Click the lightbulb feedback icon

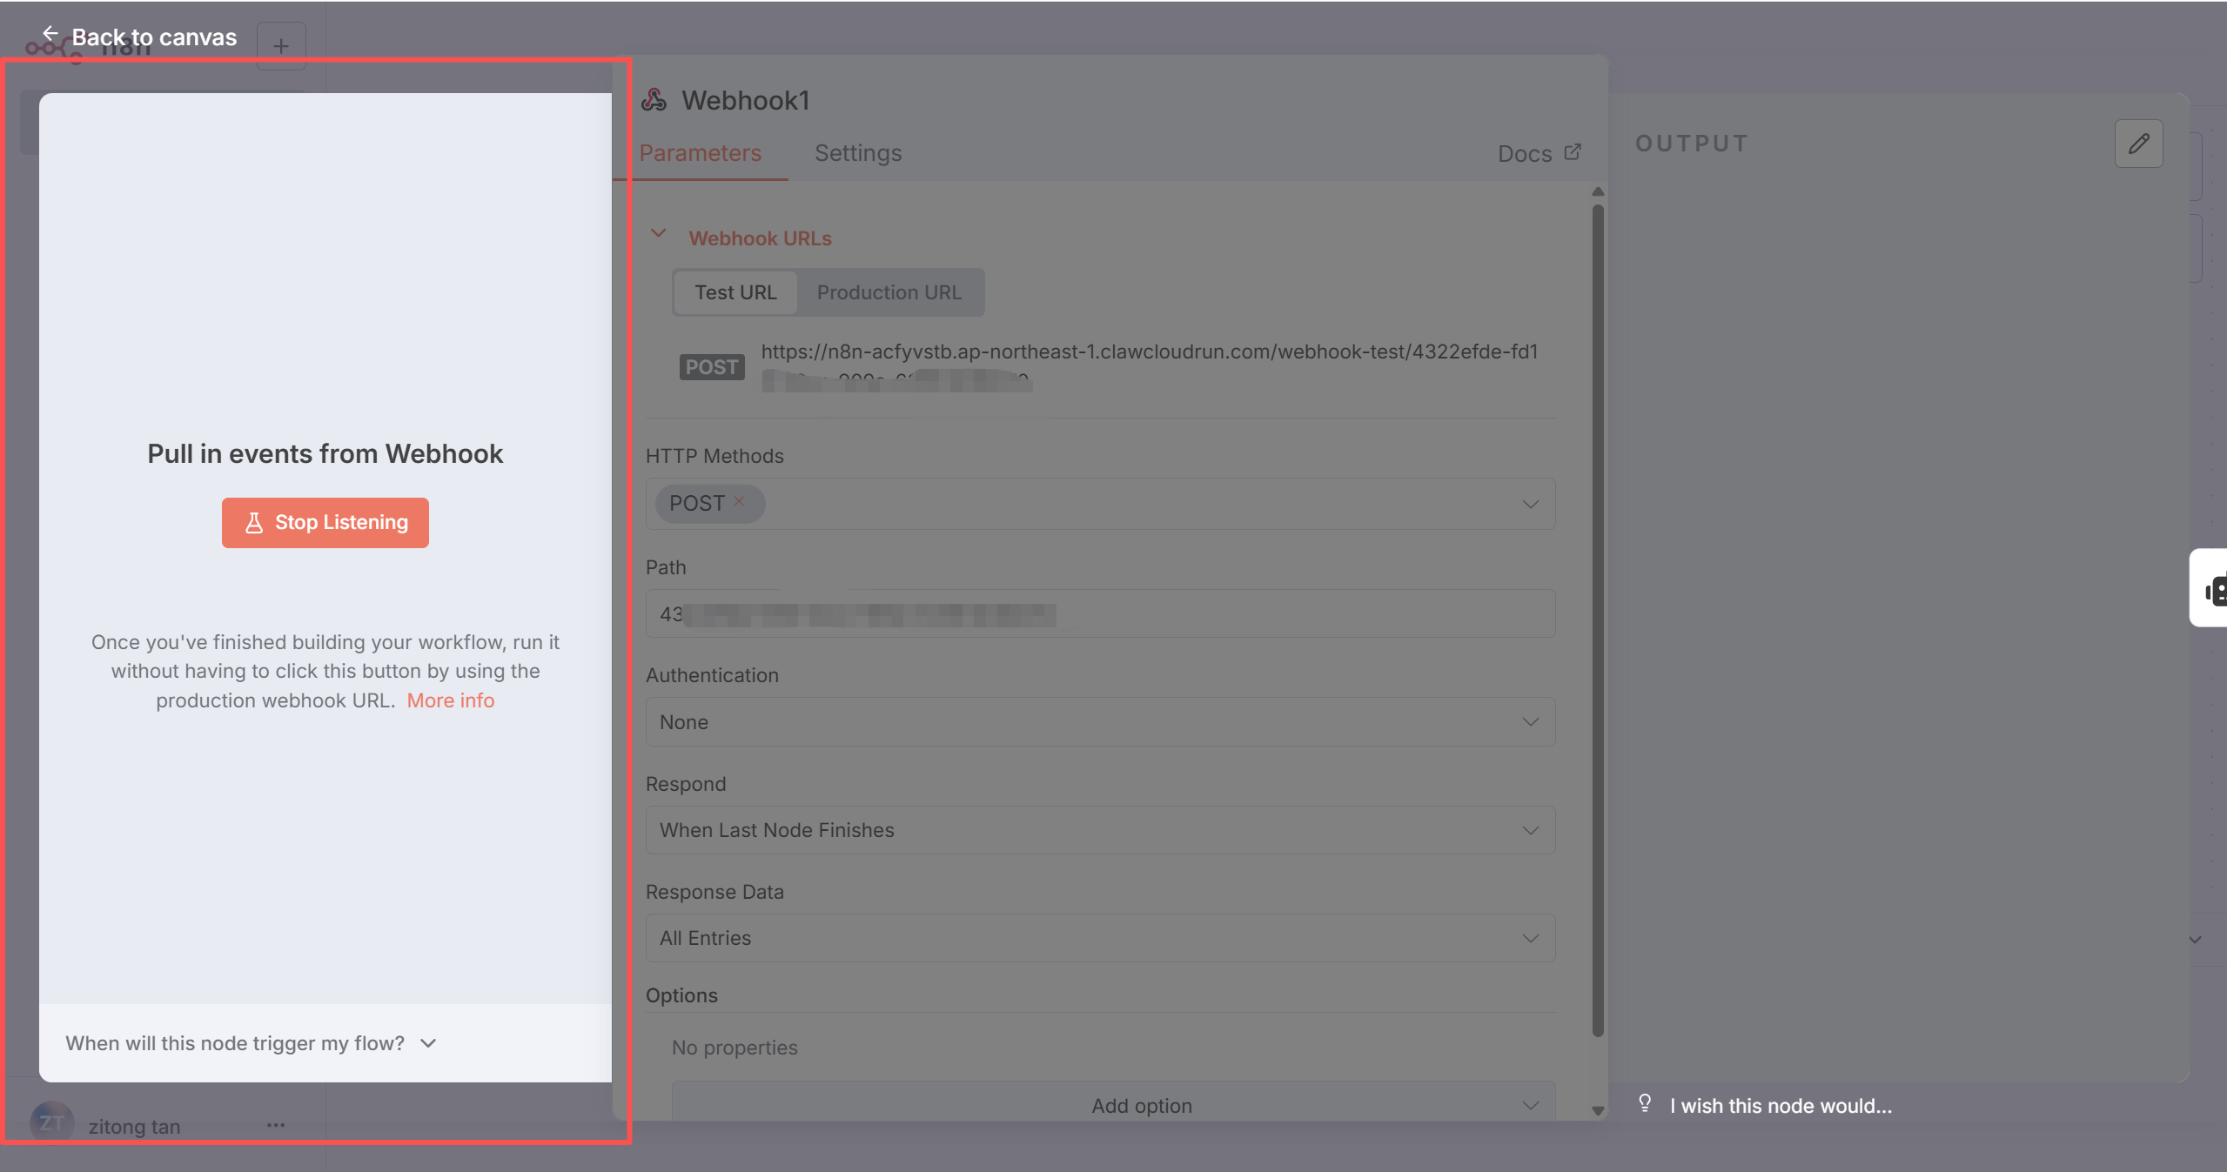(1644, 1103)
